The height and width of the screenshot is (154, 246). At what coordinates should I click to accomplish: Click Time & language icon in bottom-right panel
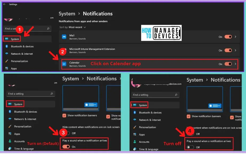click(x=135, y=149)
